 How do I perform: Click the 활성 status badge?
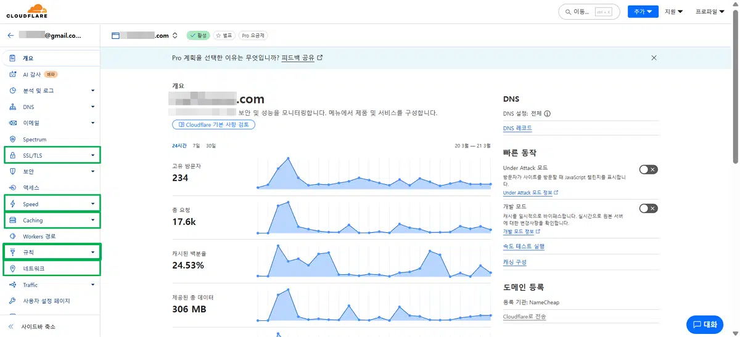(x=197, y=36)
